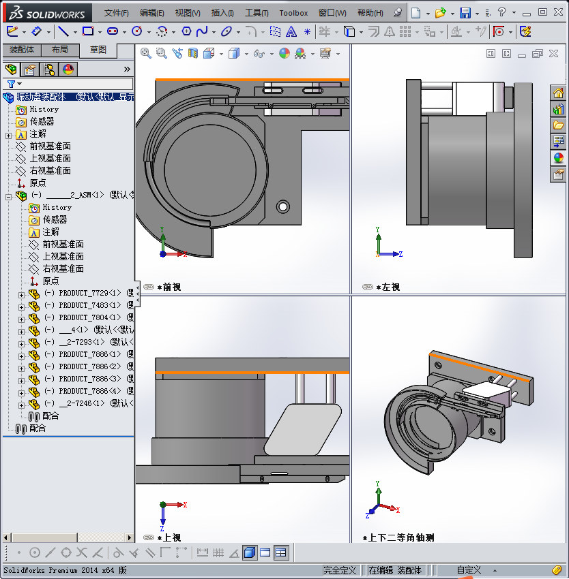Open the DisplayManager colored sphere icon
Image resolution: width=569 pixels, height=579 pixels.
coord(68,69)
